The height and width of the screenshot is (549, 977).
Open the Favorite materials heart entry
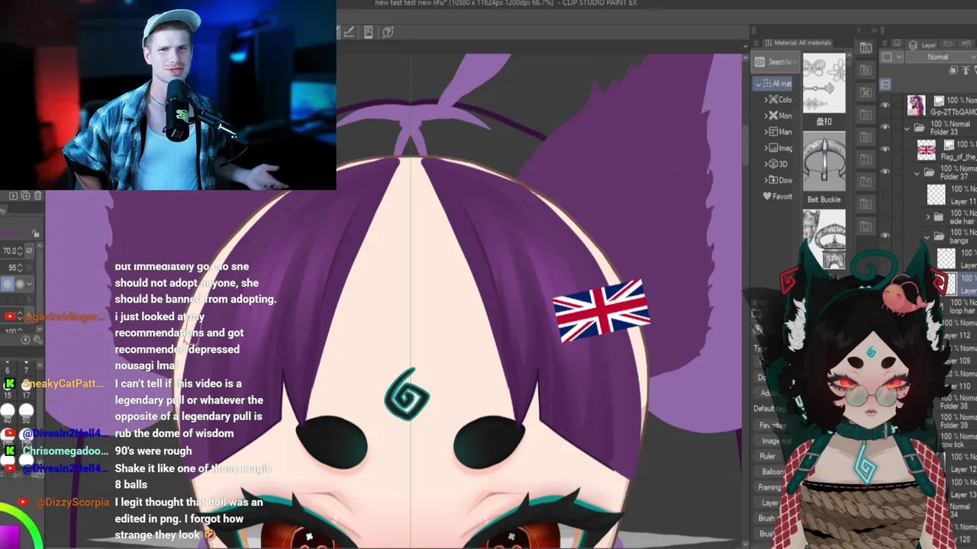tap(777, 196)
